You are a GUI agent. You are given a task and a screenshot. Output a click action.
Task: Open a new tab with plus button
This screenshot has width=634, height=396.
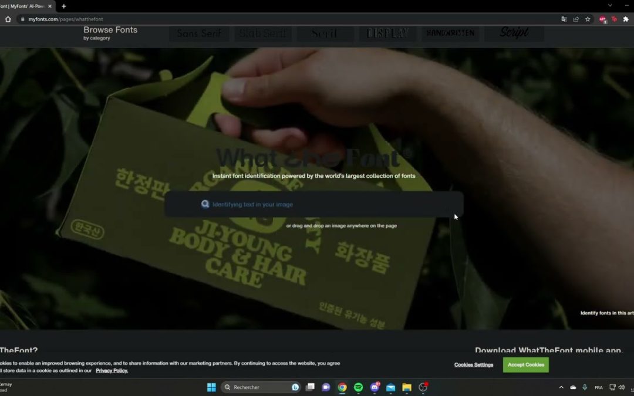[x=63, y=6]
